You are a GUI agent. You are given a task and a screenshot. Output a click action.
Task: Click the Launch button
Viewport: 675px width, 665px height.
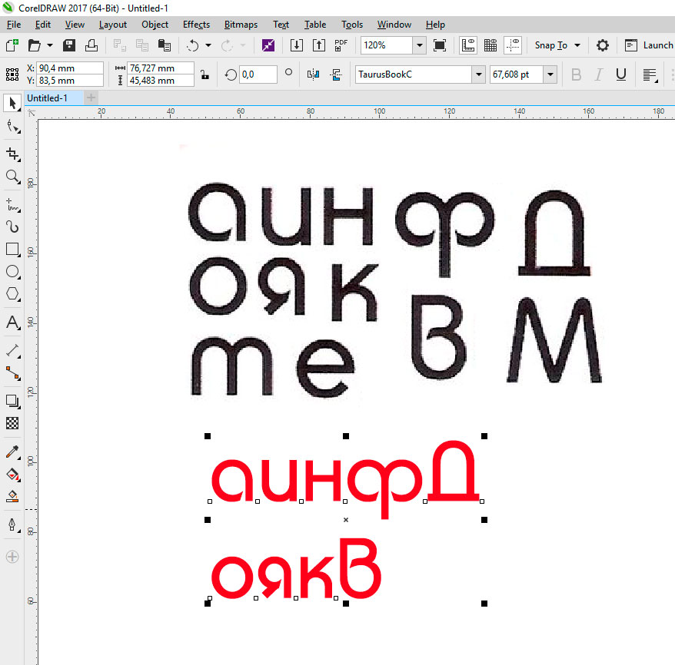tap(650, 45)
